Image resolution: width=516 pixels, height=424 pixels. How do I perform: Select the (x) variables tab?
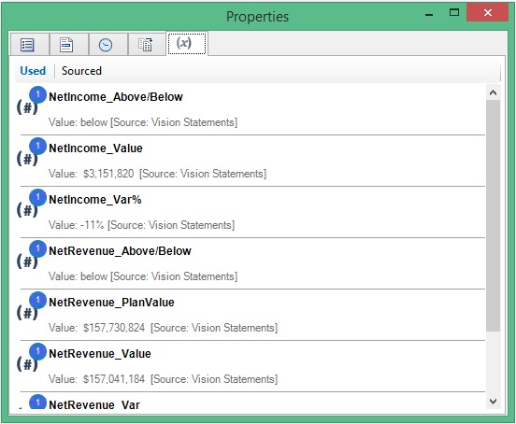point(187,43)
